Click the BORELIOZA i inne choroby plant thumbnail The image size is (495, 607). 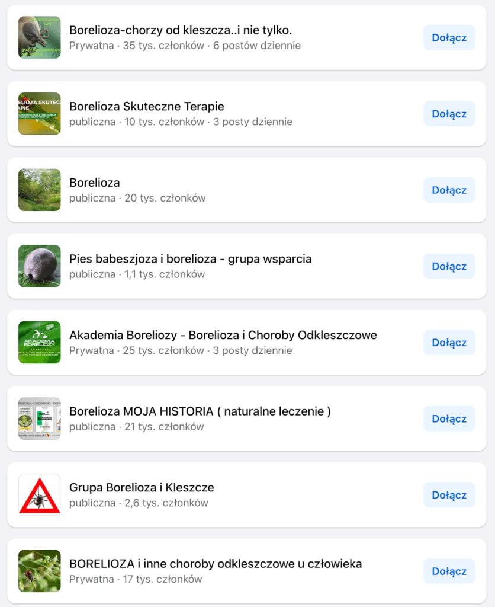pyautogui.click(x=40, y=571)
